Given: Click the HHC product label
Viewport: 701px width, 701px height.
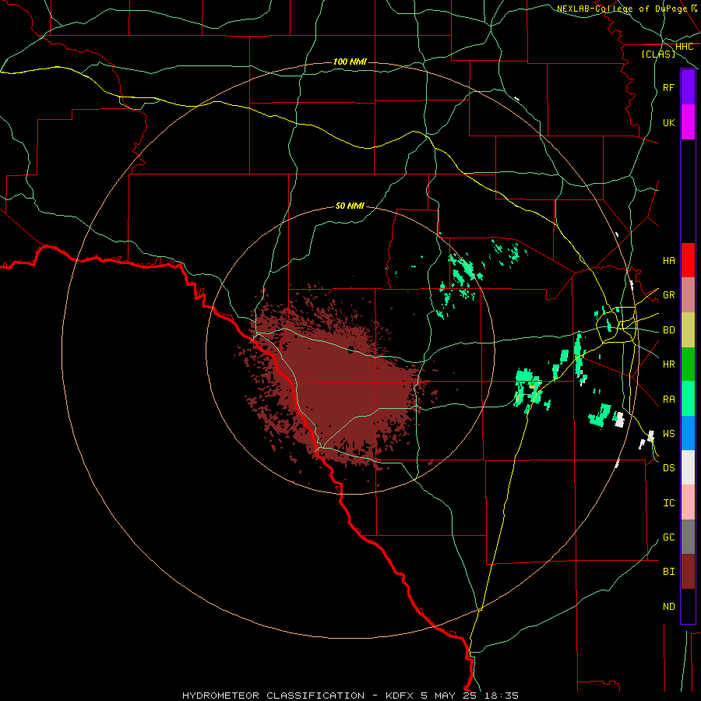Looking at the screenshot, I should pos(684,47).
